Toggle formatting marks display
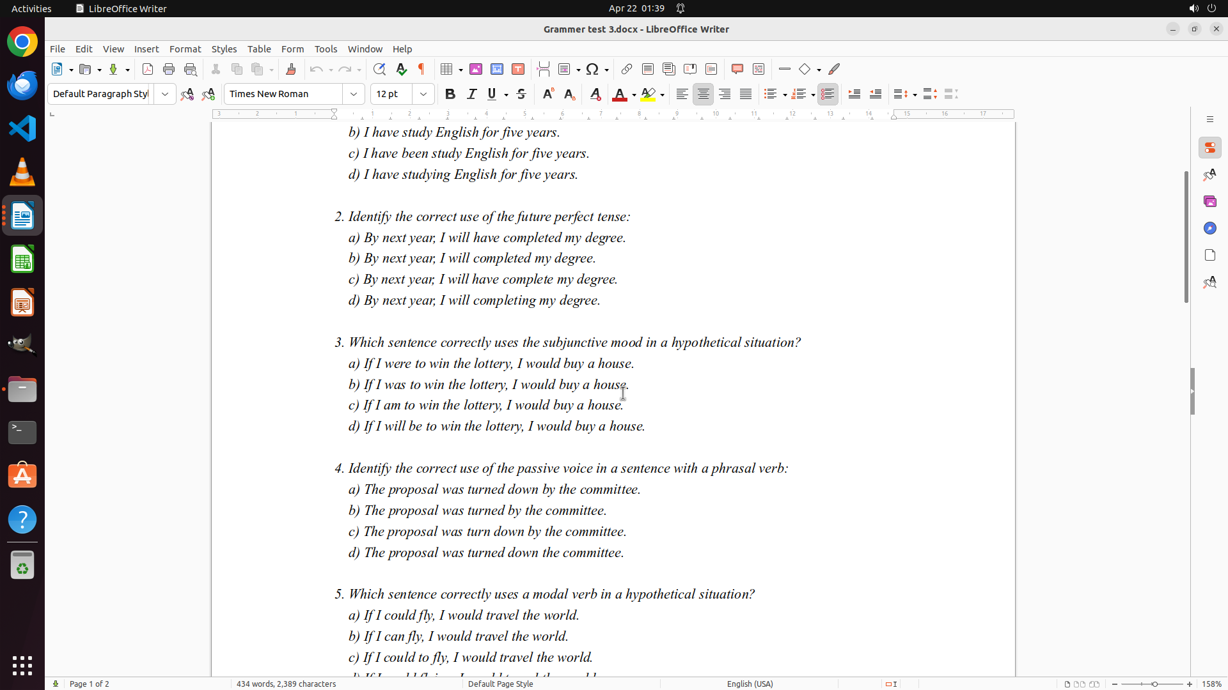This screenshot has height=690, width=1228. (x=421, y=69)
